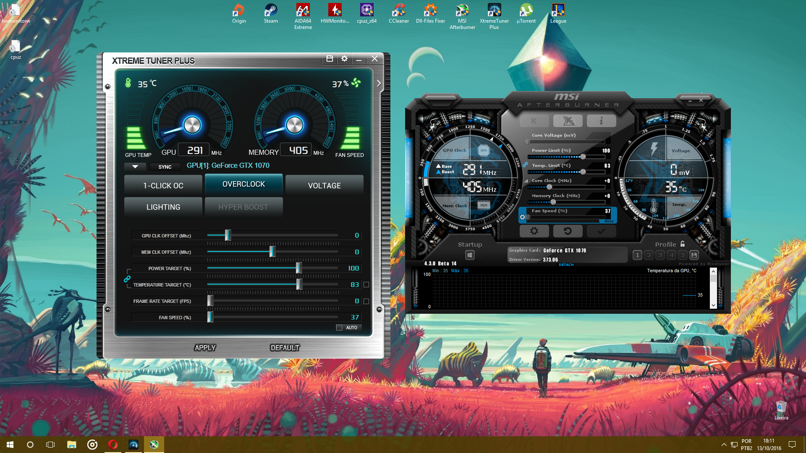The height and width of the screenshot is (453, 806).
Task: Open the Action Center notifications icon
Action: (792, 445)
